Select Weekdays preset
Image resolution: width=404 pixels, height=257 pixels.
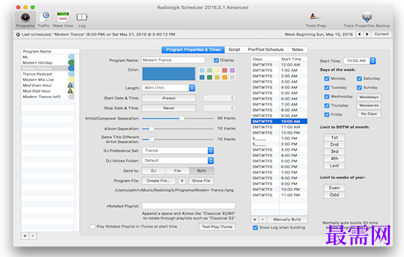pos(369,97)
